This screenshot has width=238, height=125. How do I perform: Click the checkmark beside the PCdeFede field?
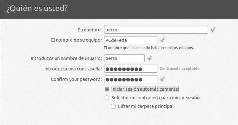click(x=162, y=40)
